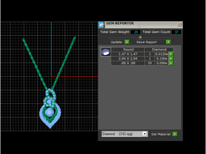
Task: Click the 0.09tw weight cell
Action: pos(162,63)
